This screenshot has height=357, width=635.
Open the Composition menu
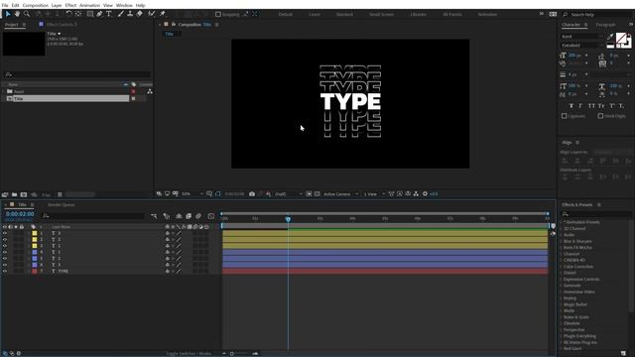click(36, 5)
